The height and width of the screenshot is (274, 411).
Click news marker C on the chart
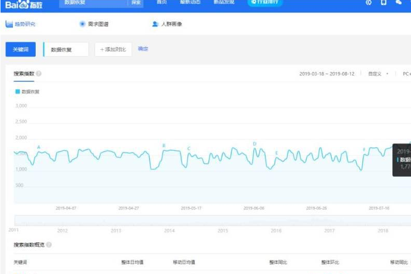[x=189, y=149]
